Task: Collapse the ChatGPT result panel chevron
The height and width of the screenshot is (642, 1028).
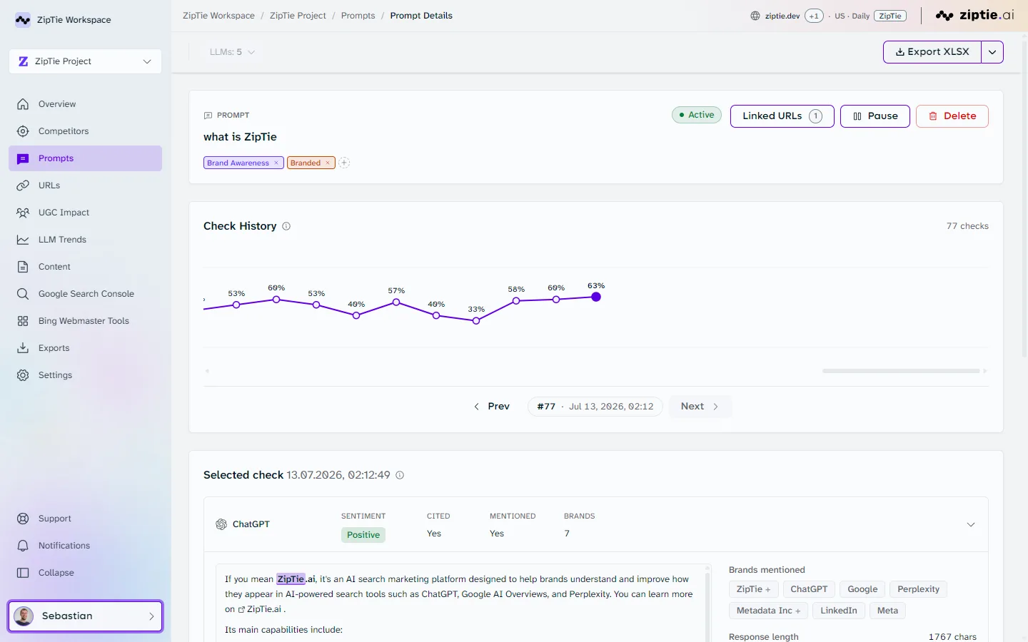Action: tap(971, 525)
